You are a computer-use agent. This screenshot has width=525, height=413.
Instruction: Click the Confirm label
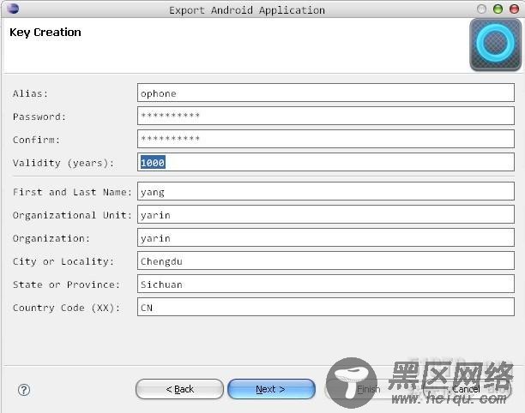(x=36, y=140)
